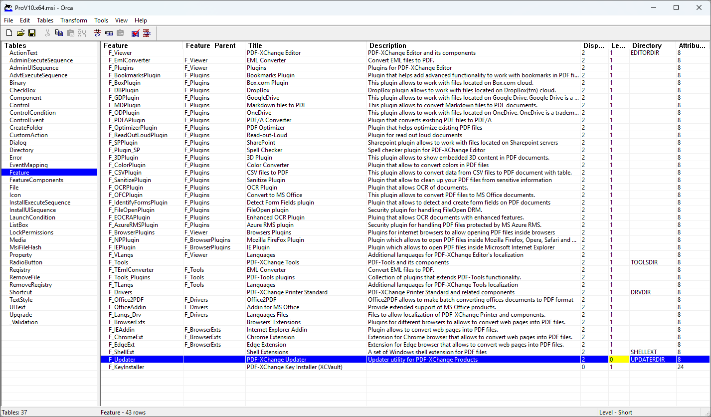
Task: Save the MSI with the floppy icon
Action: pos(32,33)
